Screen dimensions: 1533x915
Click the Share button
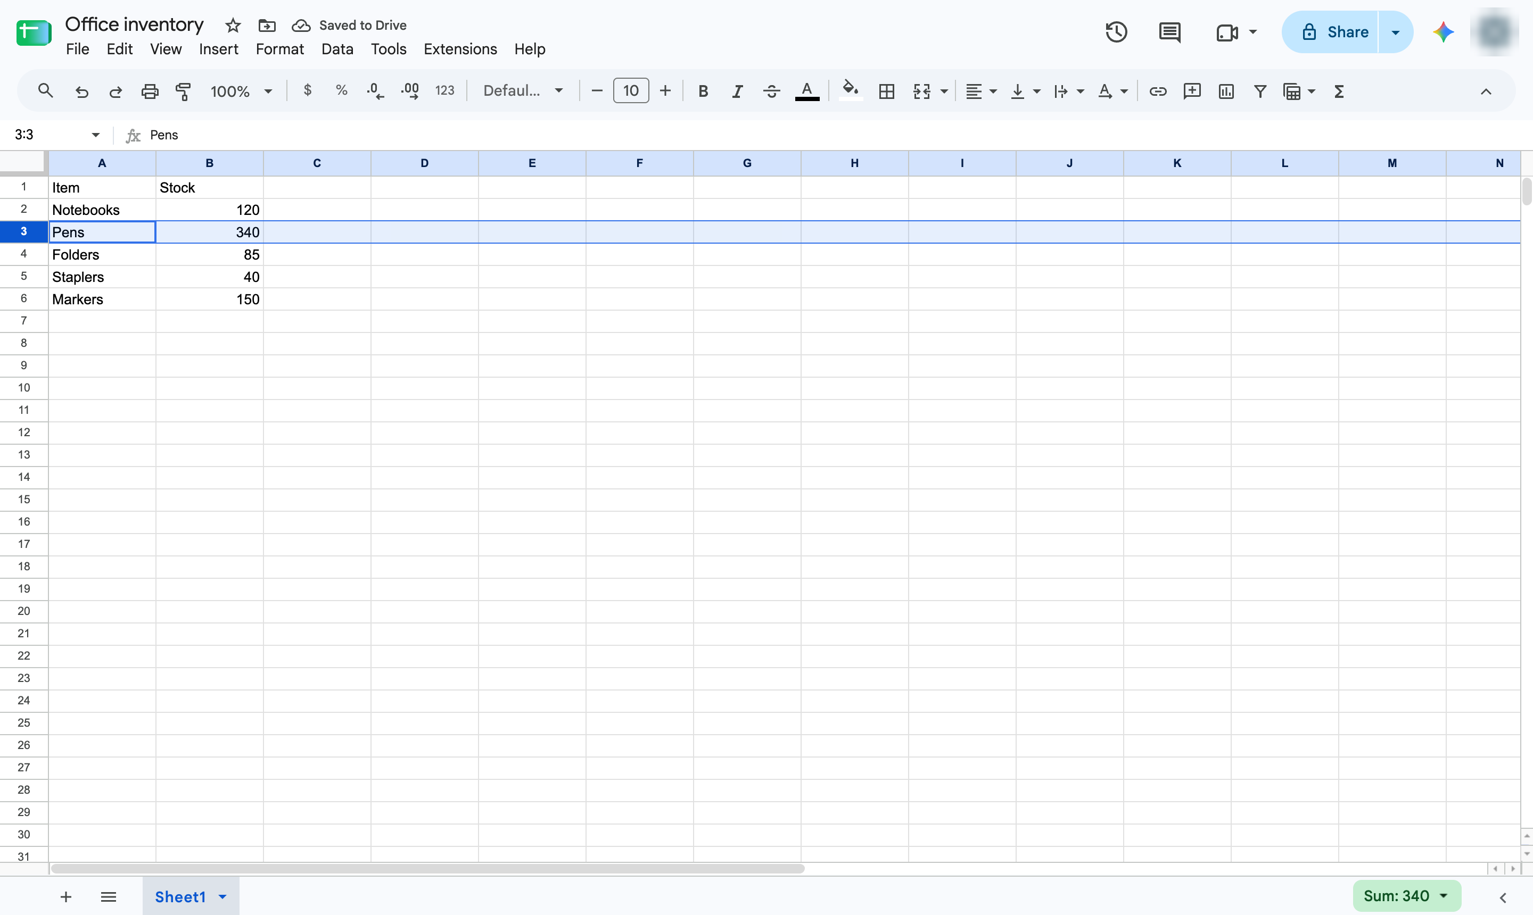[1330, 32]
